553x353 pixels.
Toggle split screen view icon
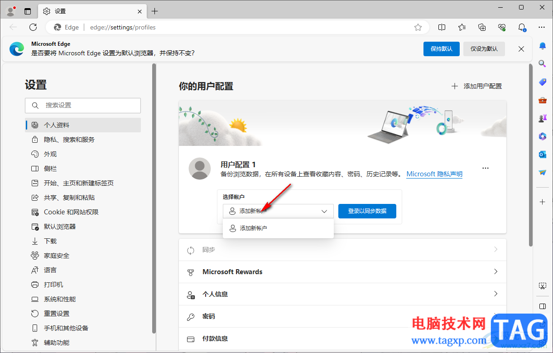coord(442,27)
